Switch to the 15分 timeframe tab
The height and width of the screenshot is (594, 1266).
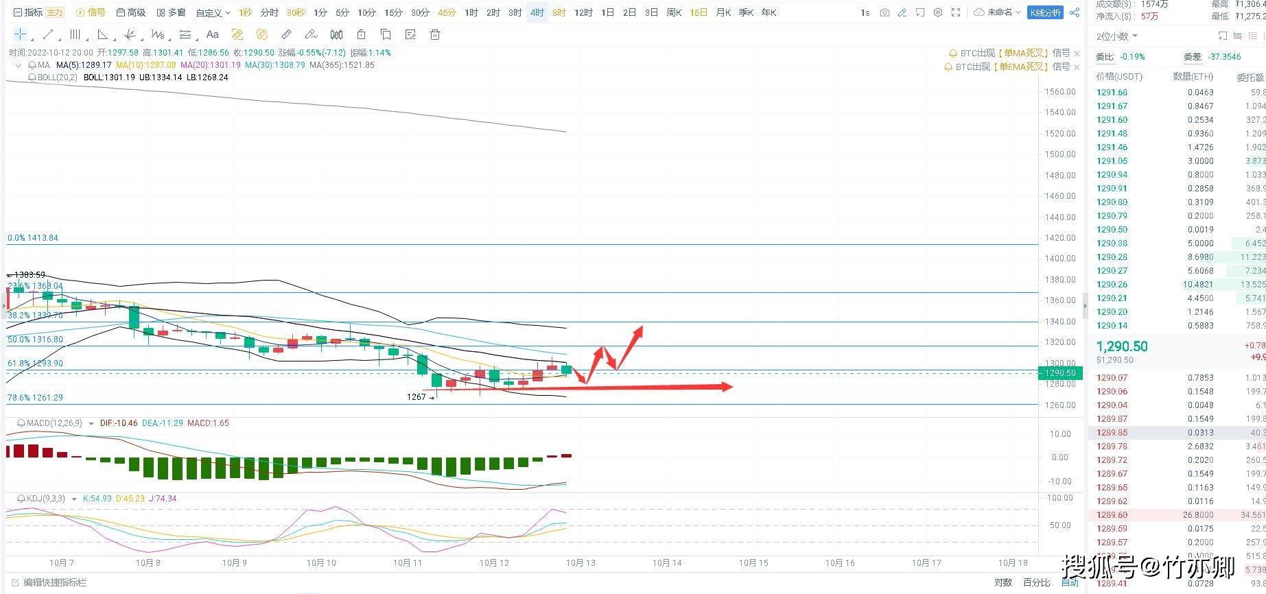(393, 12)
